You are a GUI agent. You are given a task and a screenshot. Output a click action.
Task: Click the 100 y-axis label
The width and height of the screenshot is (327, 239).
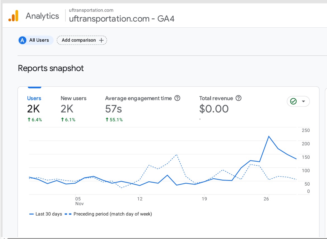coord(306,171)
